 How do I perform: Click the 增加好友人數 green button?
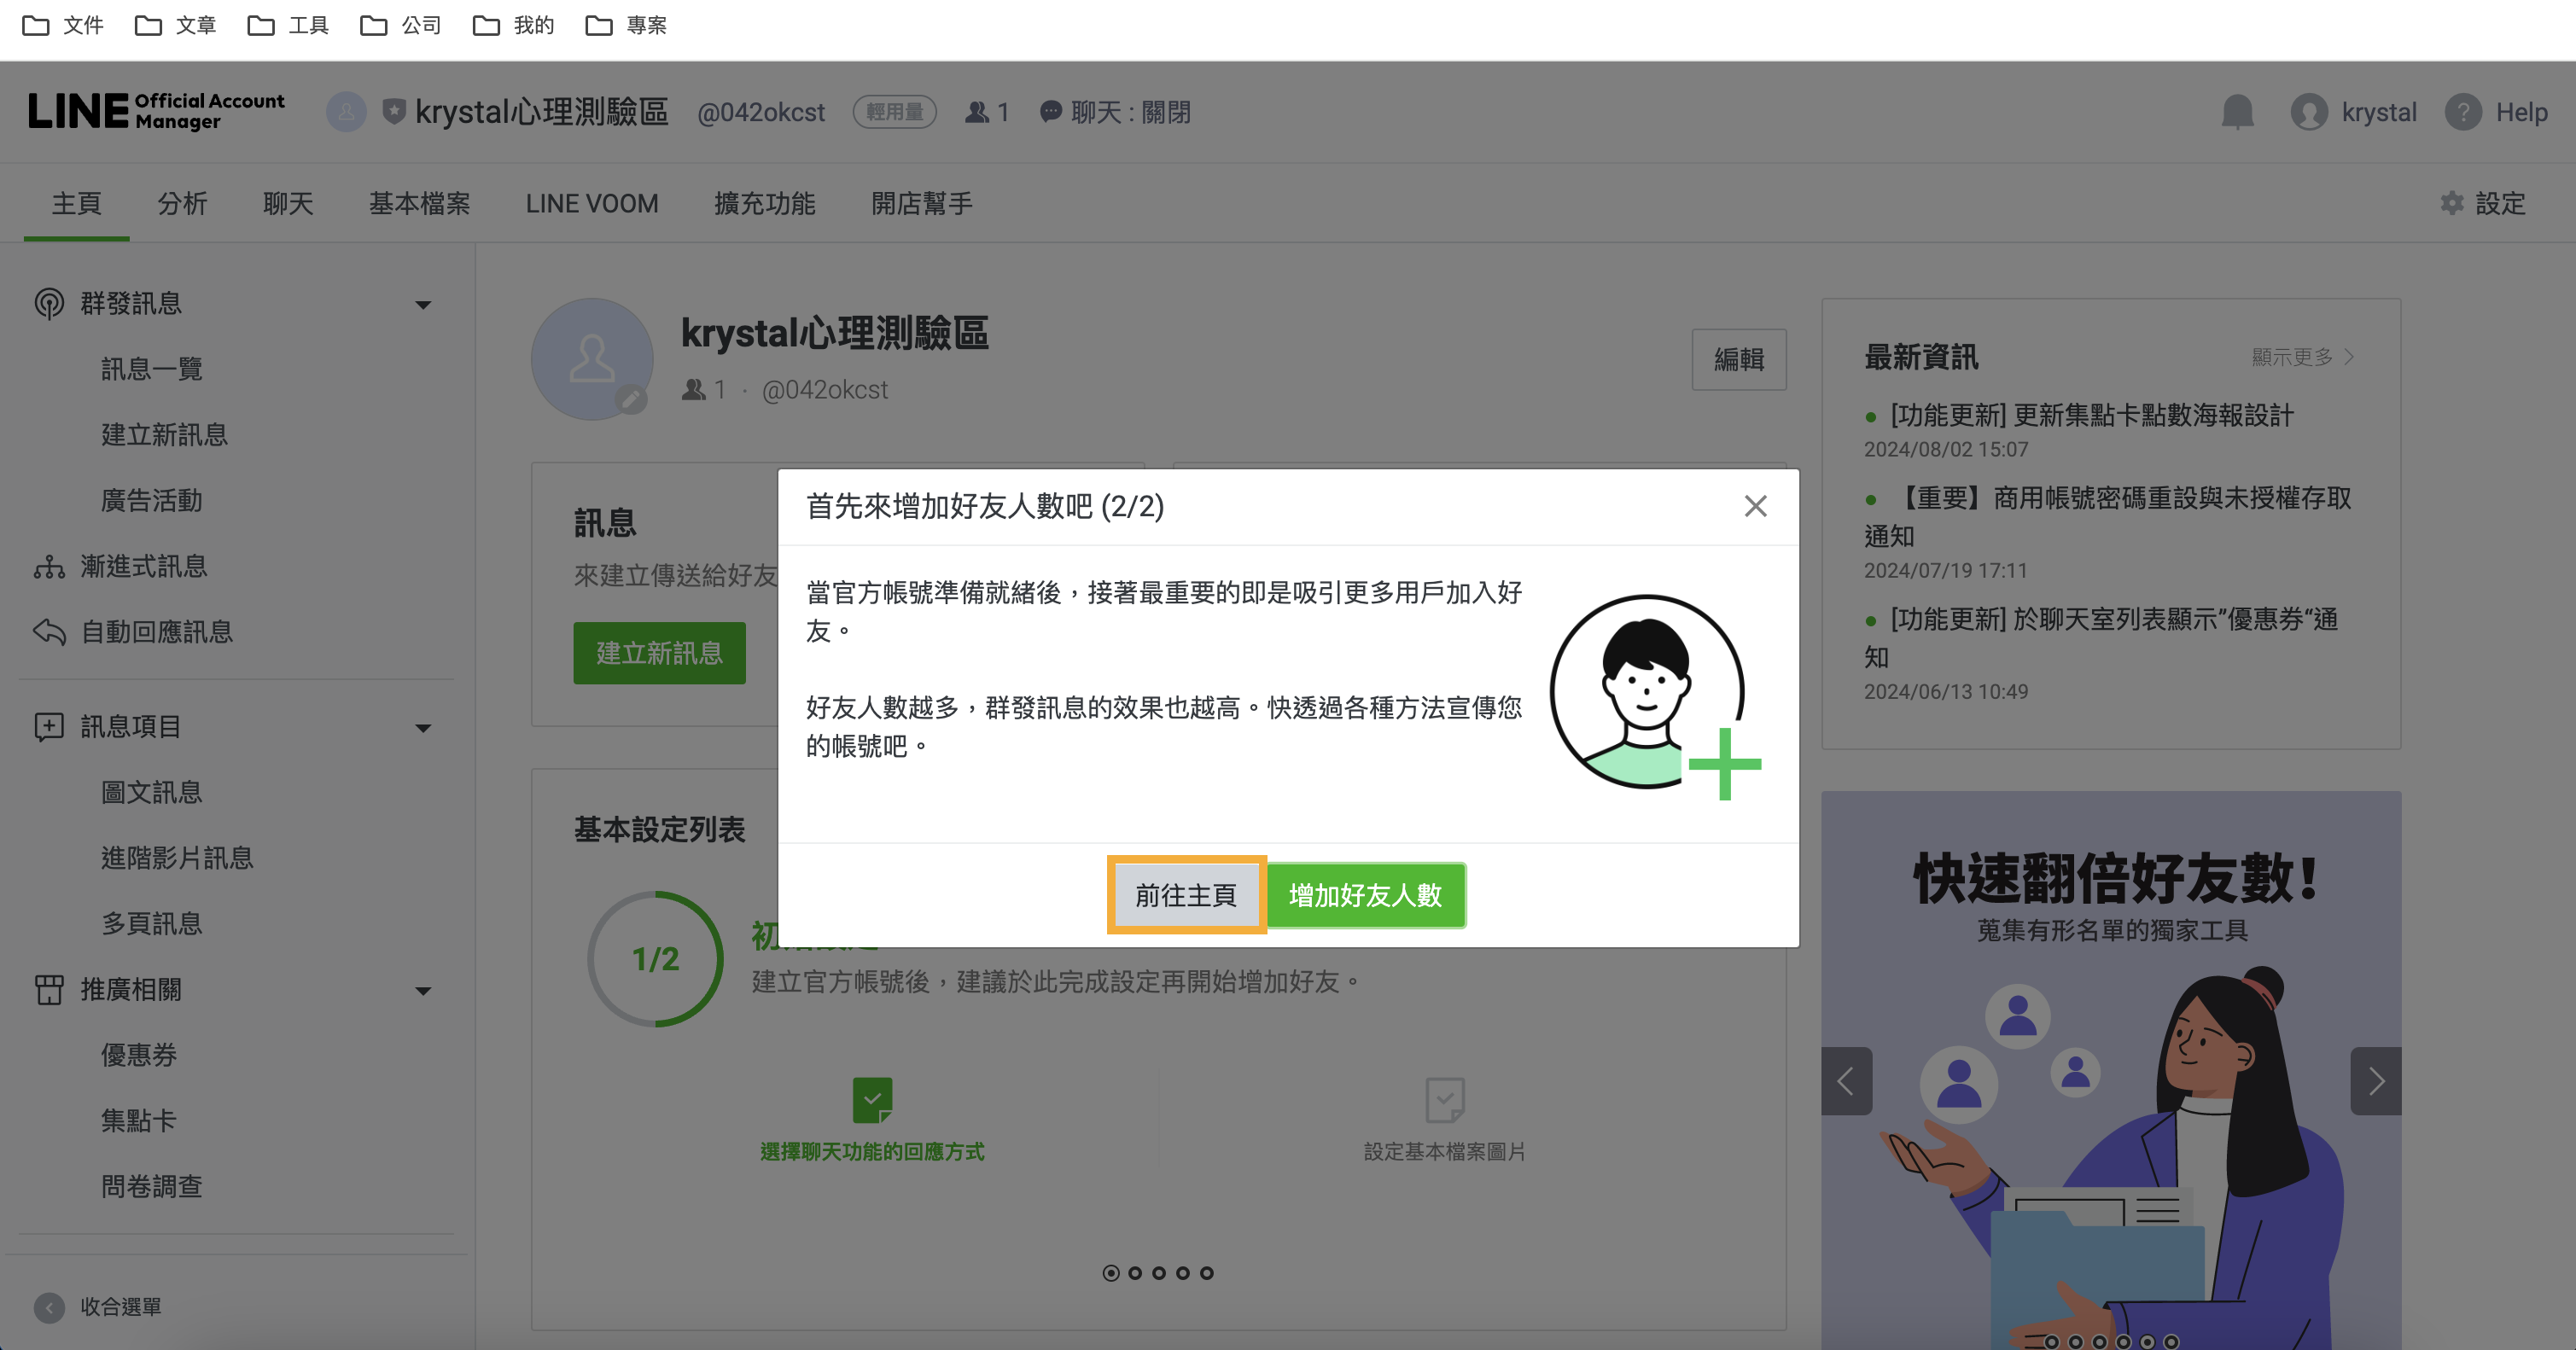pos(1365,895)
